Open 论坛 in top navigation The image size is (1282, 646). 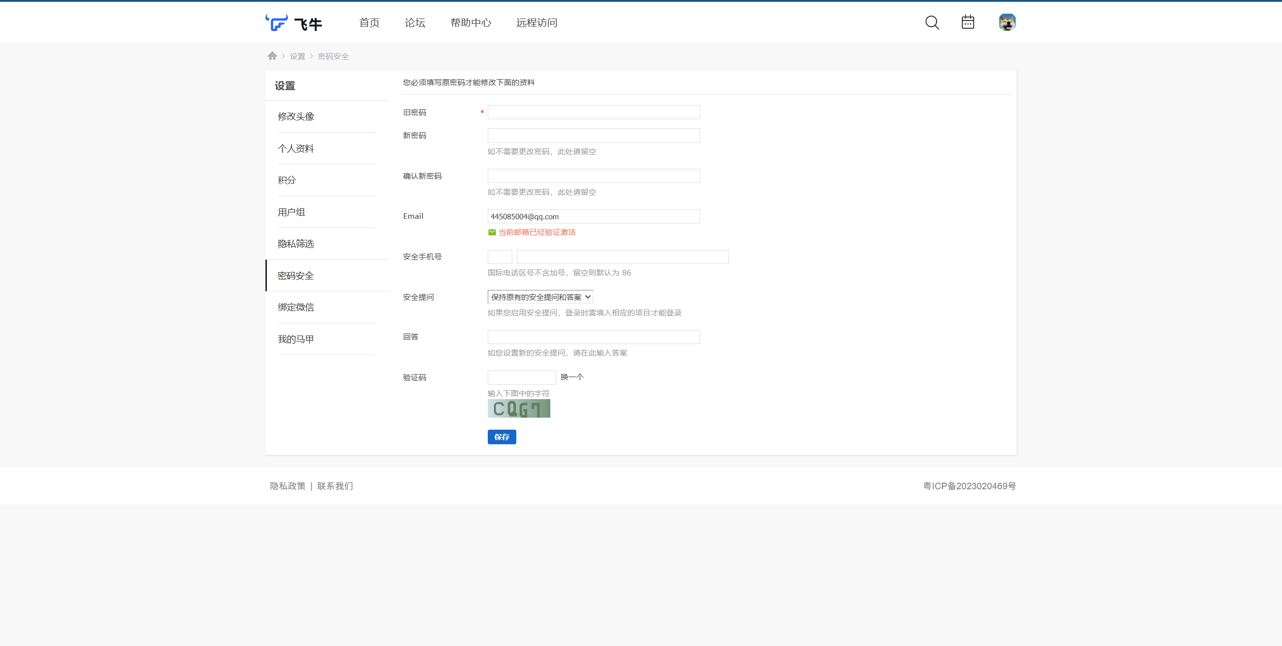pyautogui.click(x=415, y=23)
